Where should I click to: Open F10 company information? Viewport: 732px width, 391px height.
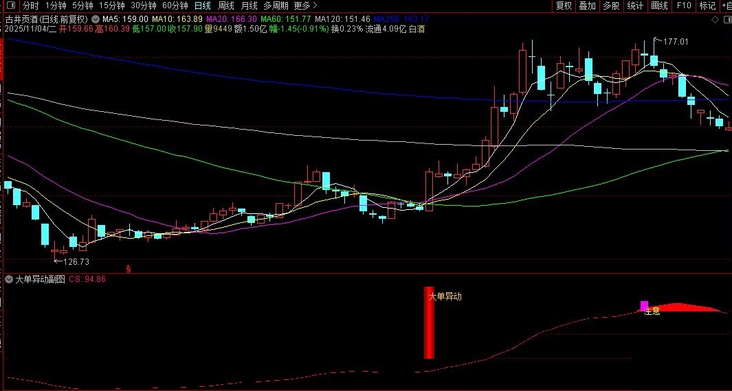(x=684, y=5)
